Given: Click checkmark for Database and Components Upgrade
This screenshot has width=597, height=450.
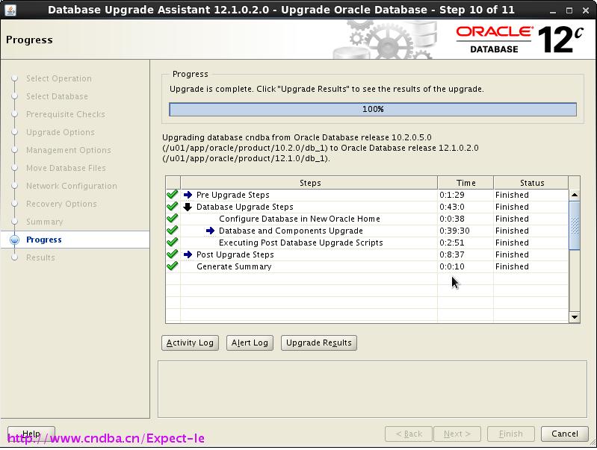Looking at the screenshot, I should click(173, 230).
